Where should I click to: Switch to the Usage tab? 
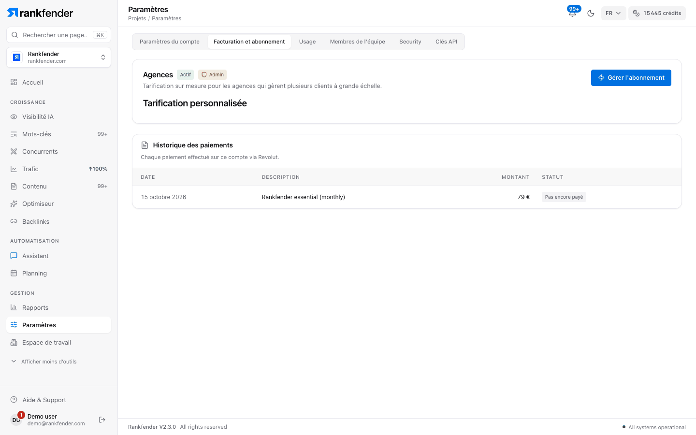(x=307, y=42)
